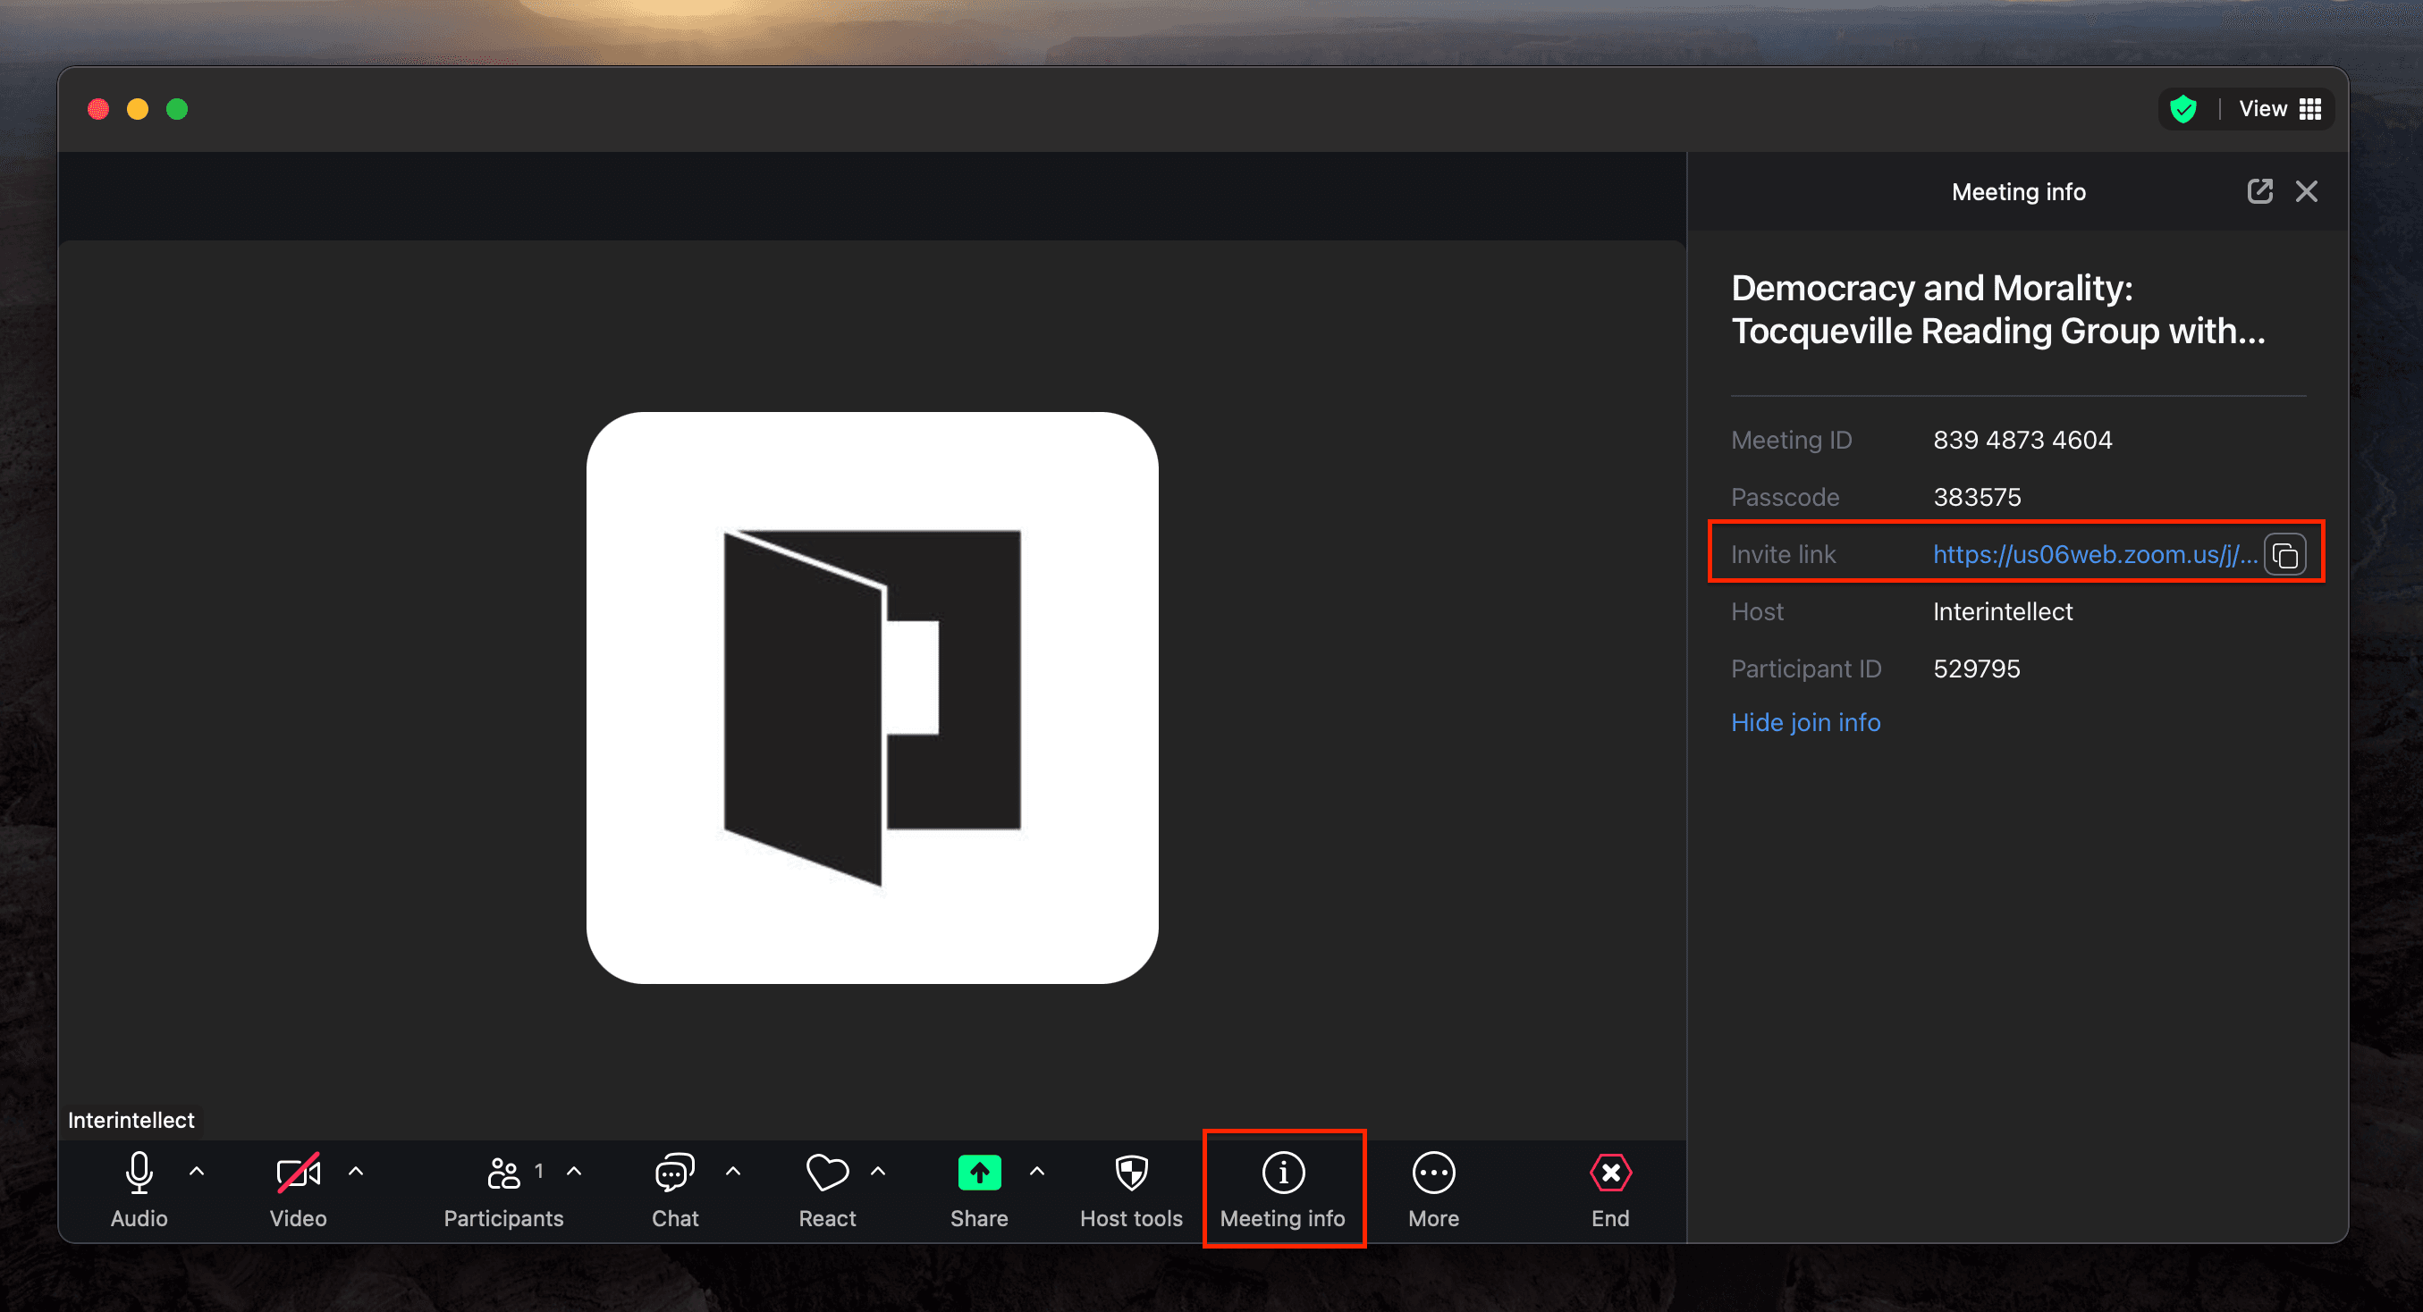Screen dimensions: 2423x1312
Task: Click the Meeting ID number 839 4873 4604
Action: (x=2022, y=440)
